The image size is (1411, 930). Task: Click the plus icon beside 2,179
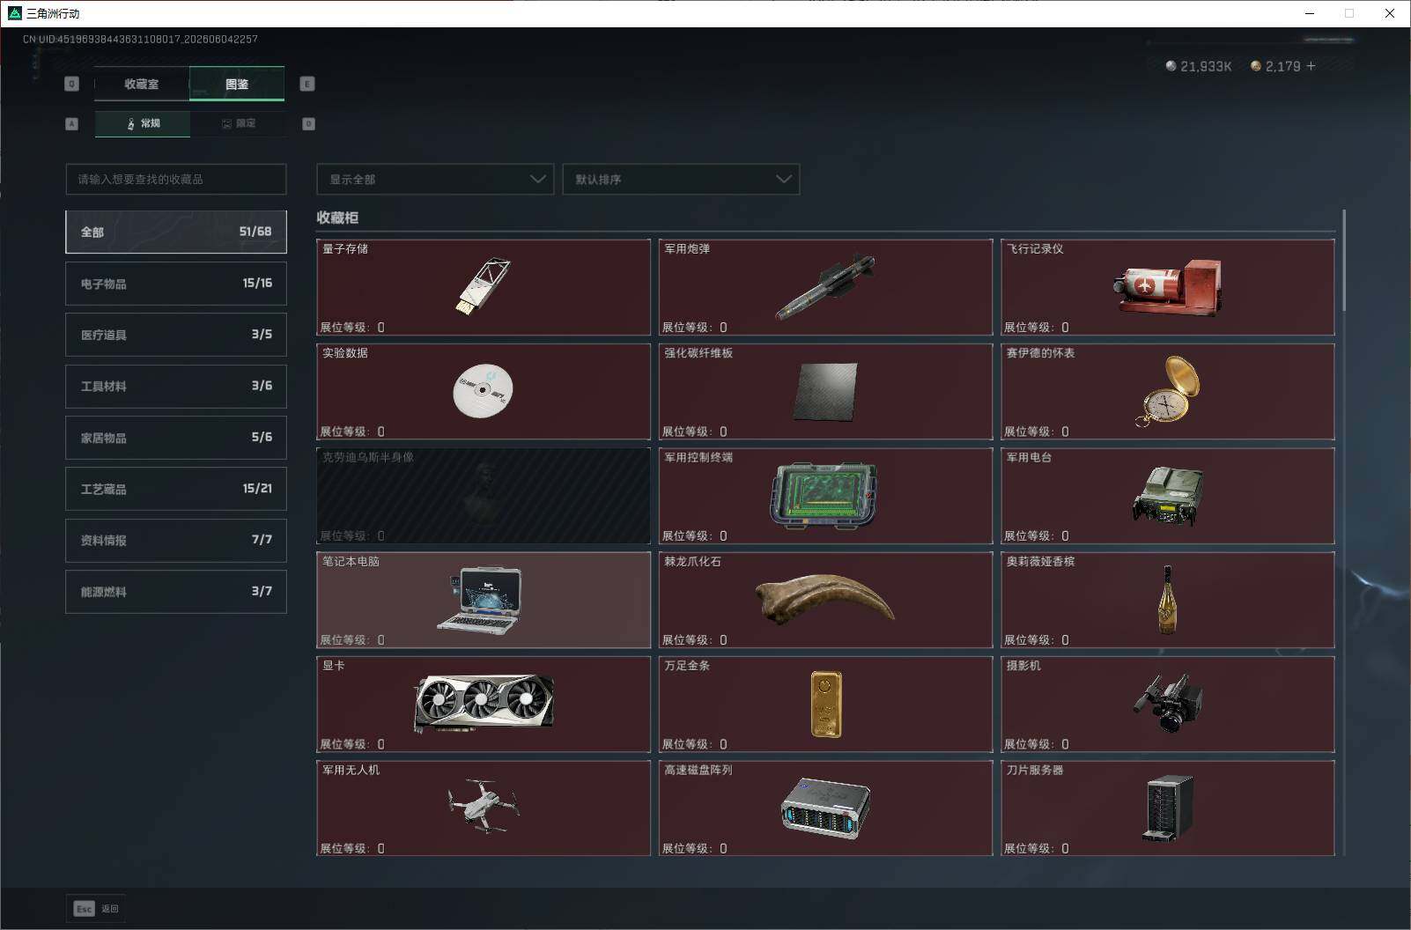click(x=1311, y=66)
